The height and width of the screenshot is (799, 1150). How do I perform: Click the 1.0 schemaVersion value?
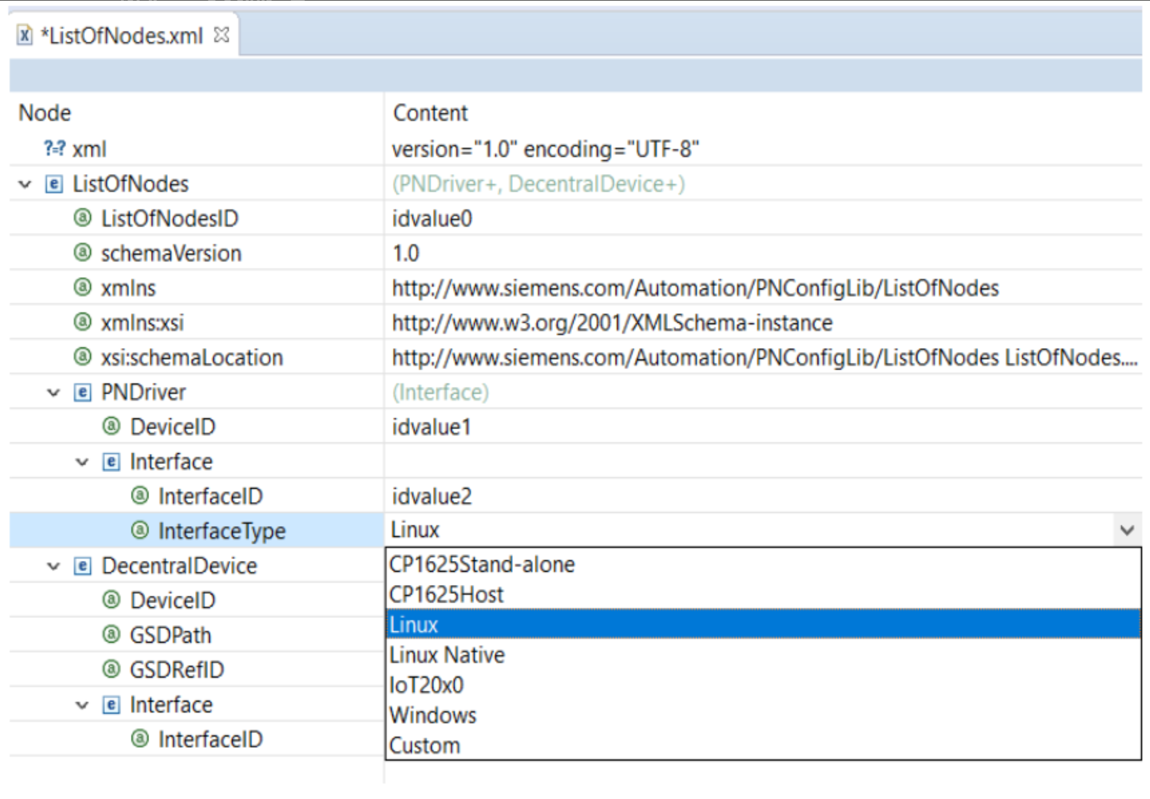click(406, 253)
